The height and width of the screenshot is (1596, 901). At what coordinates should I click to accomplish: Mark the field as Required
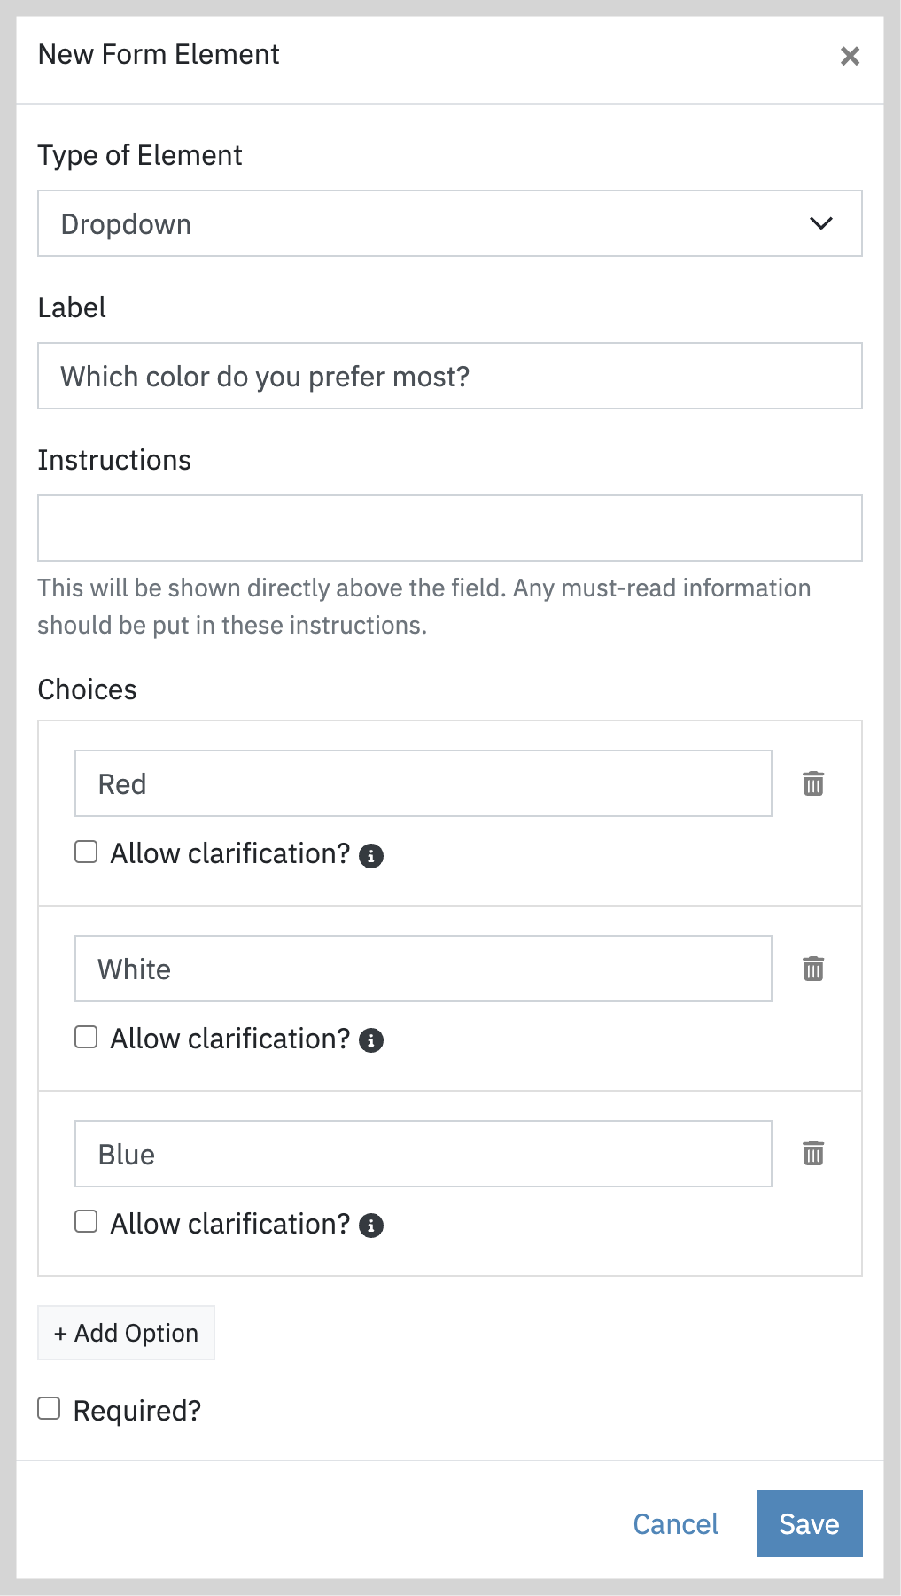tap(49, 1408)
